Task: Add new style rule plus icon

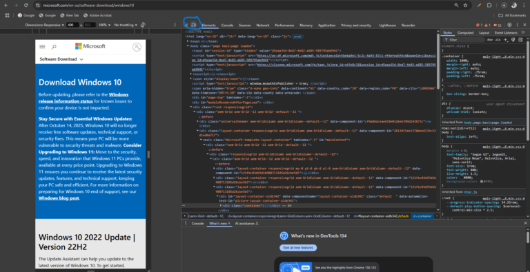Action: [506, 39]
